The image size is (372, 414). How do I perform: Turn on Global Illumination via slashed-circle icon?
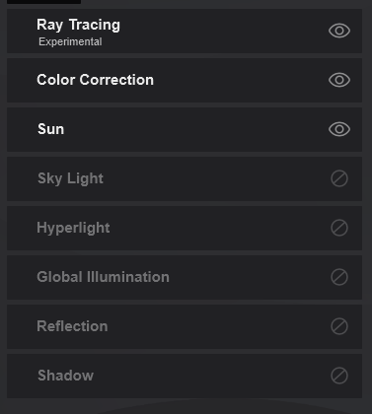[x=339, y=277]
